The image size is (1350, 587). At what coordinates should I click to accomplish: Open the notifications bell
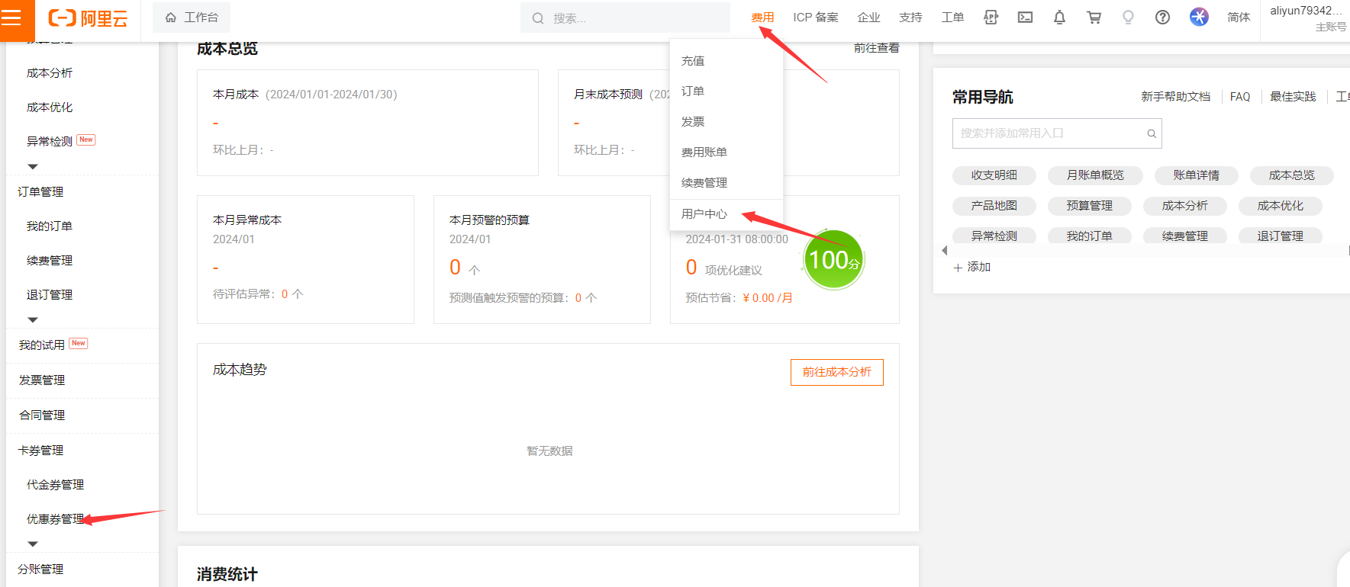tap(1059, 18)
